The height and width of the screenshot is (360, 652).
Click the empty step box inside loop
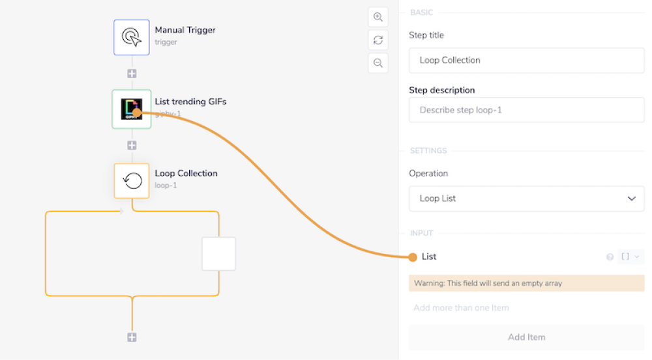point(218,254)
